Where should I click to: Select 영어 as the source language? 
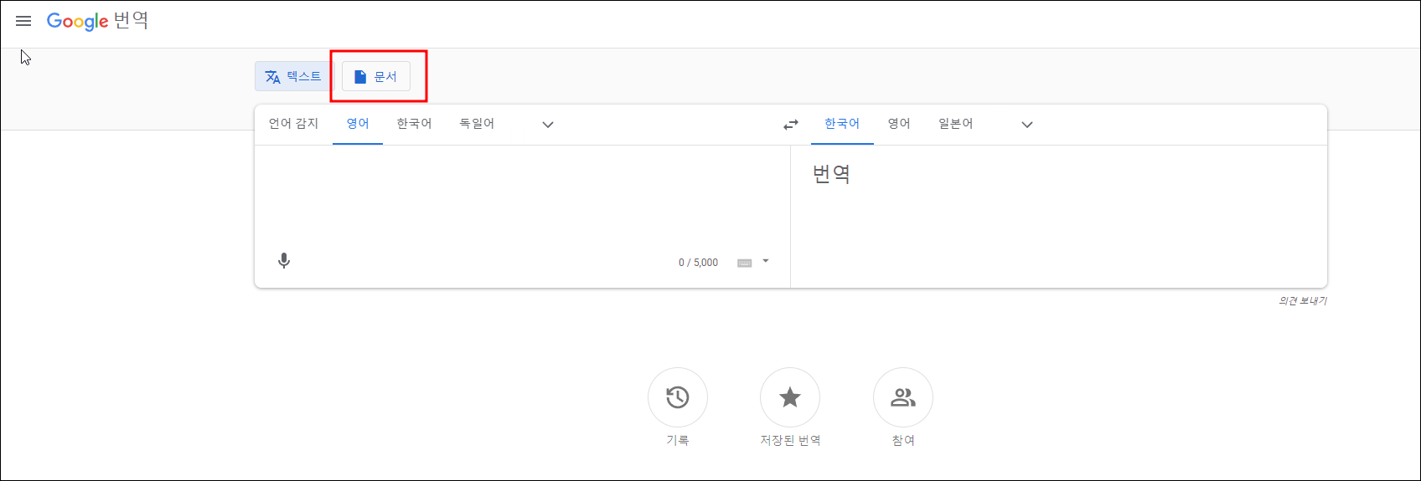[x=358, y=124]
